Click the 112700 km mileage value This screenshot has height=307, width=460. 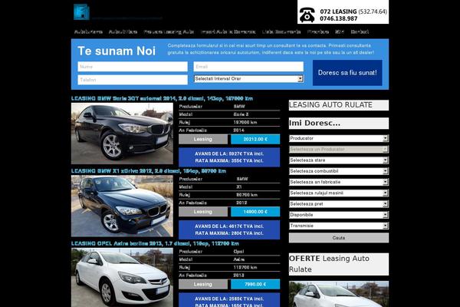[x=245, y=267]
